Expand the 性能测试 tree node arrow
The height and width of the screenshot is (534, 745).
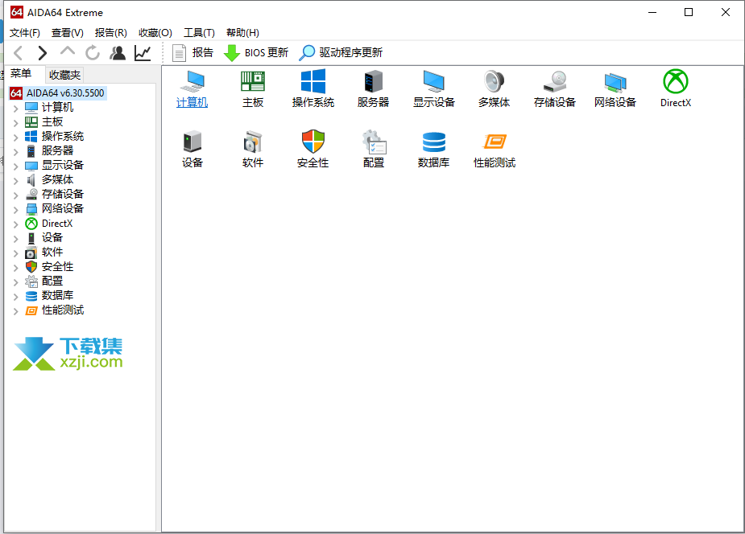click(15, 311)
